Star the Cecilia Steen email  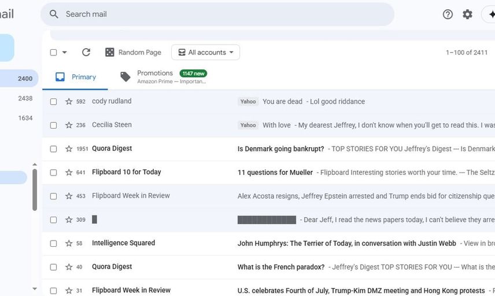69,125
